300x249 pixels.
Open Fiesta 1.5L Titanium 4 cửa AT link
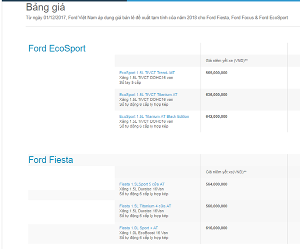coord(145,206)
